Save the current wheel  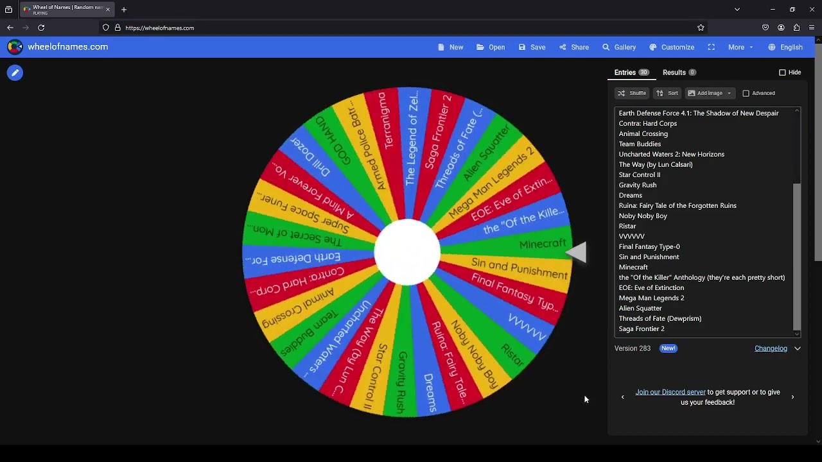pyautogui.click(x=532, y=47)
